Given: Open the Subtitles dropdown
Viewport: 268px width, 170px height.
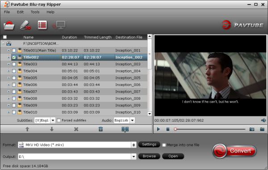Looking at the screenshot, I should [53, 120].
